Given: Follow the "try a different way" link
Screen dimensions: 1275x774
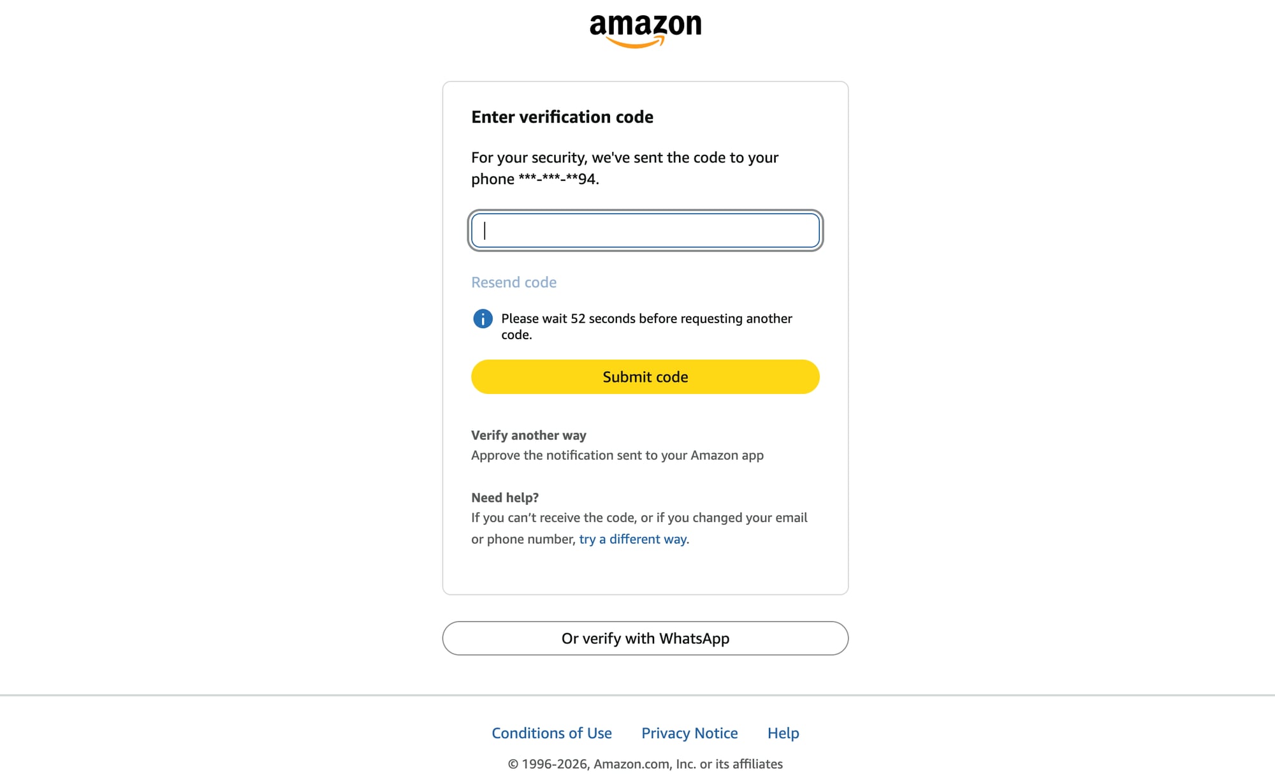Looking at the screenshot, I should point(632,539).
